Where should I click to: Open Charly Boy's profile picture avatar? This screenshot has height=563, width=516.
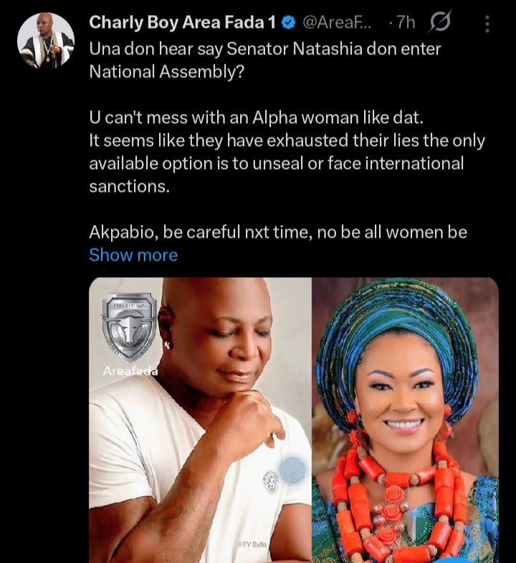point(46,40)
